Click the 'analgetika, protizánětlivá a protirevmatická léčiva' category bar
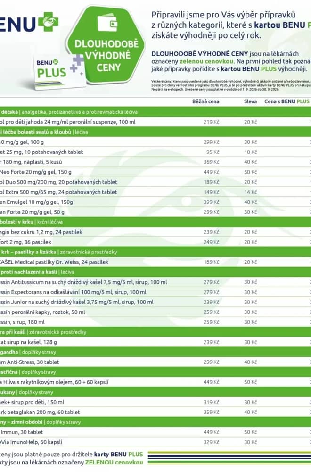 tap(155, 112)
